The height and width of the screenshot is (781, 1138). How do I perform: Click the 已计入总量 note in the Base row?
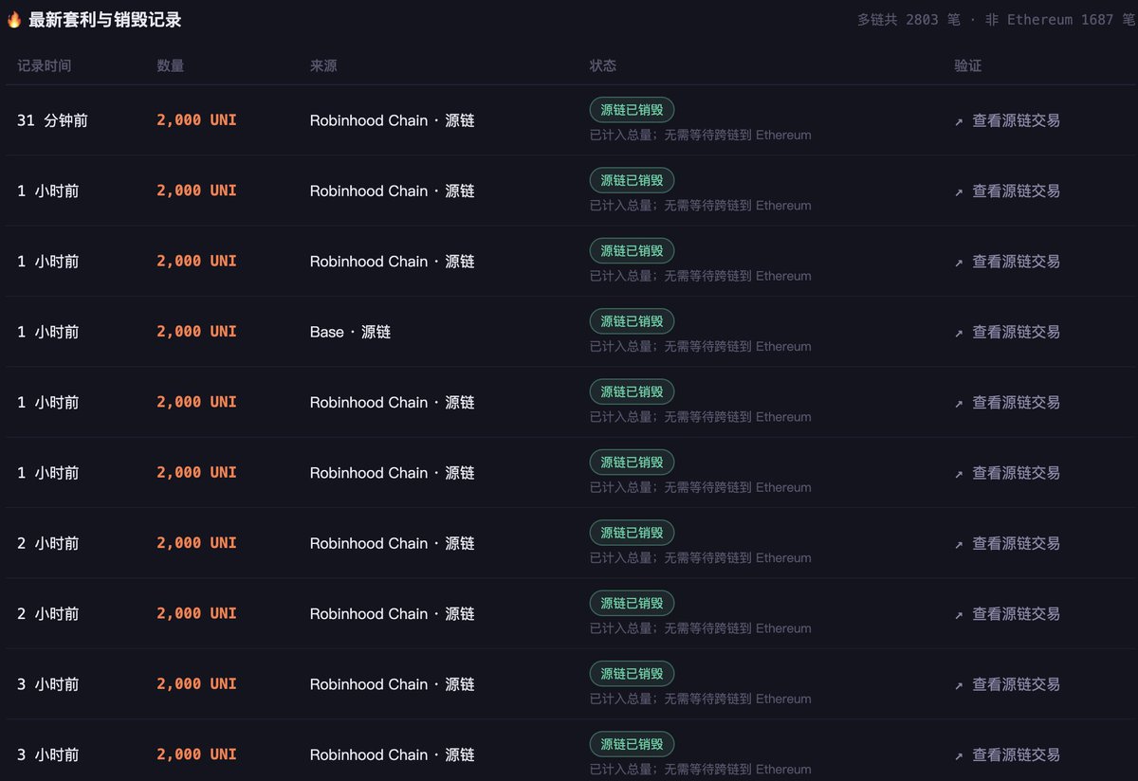pyautogui.click(x=701, y=347)
